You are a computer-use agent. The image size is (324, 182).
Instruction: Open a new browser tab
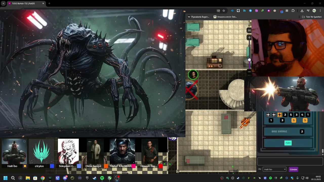pos(49,4)
